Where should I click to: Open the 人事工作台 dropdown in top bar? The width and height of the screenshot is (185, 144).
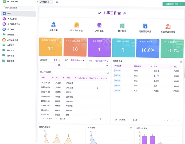pyautogui.click(x=46, y=2)
